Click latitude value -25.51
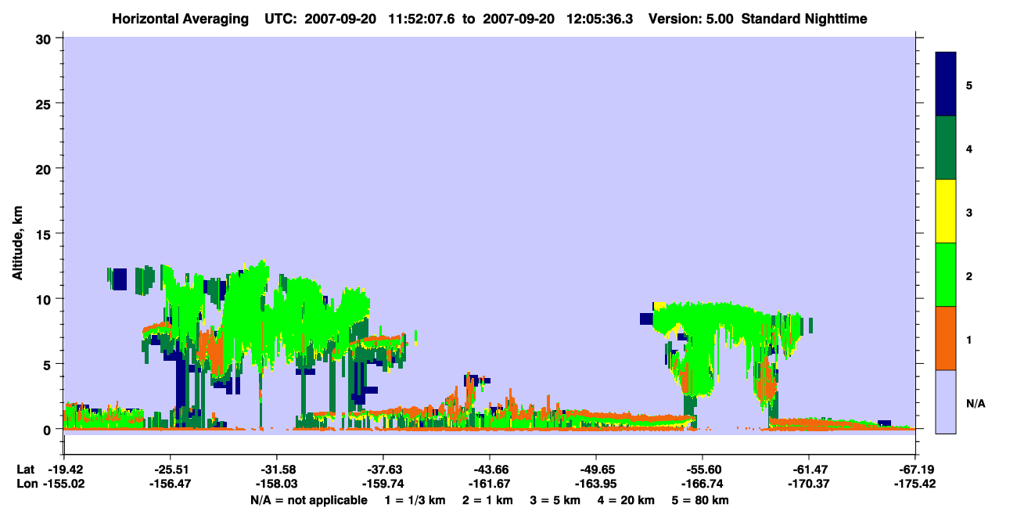 [x=170, y=469]
